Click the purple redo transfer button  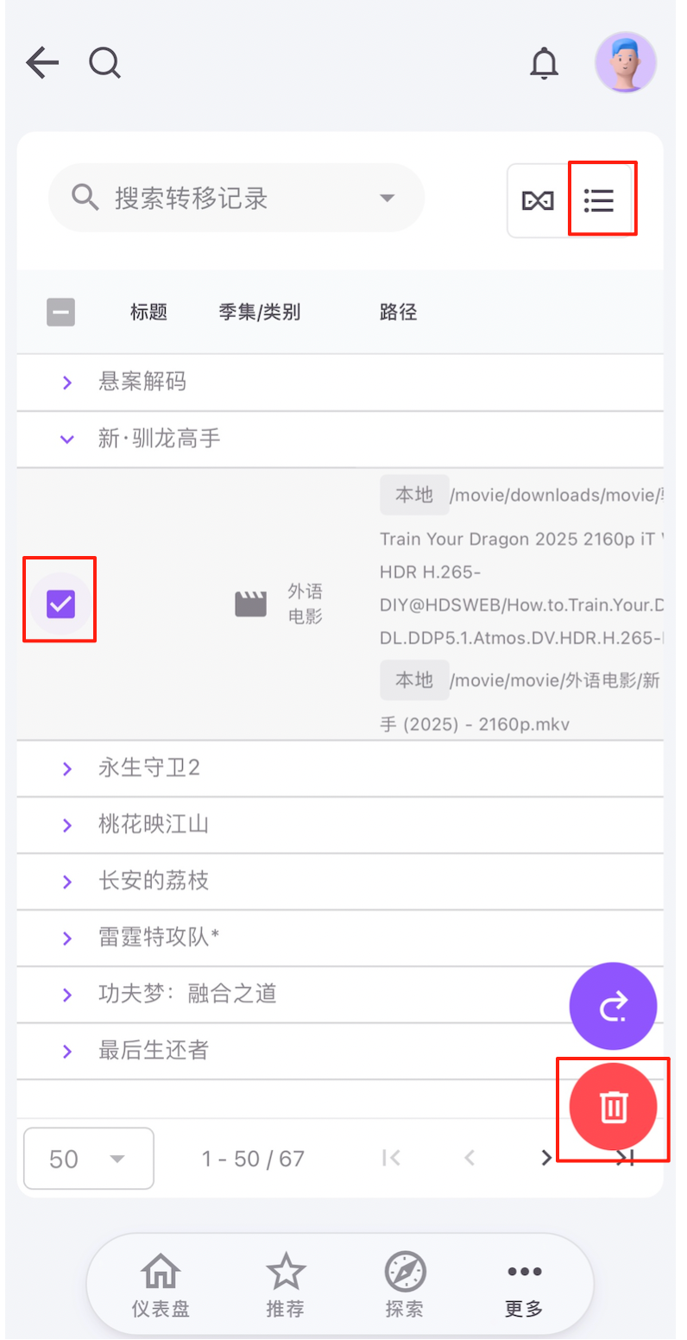pos(613,1006)
